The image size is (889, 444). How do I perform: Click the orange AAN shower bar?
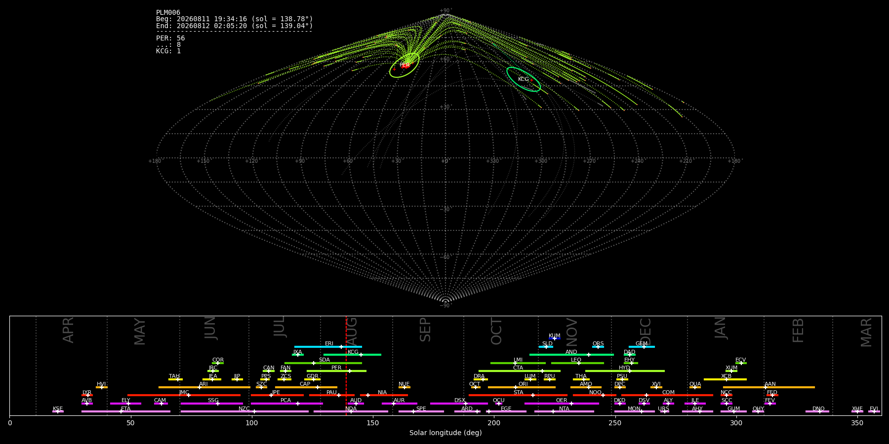(769, 387)
